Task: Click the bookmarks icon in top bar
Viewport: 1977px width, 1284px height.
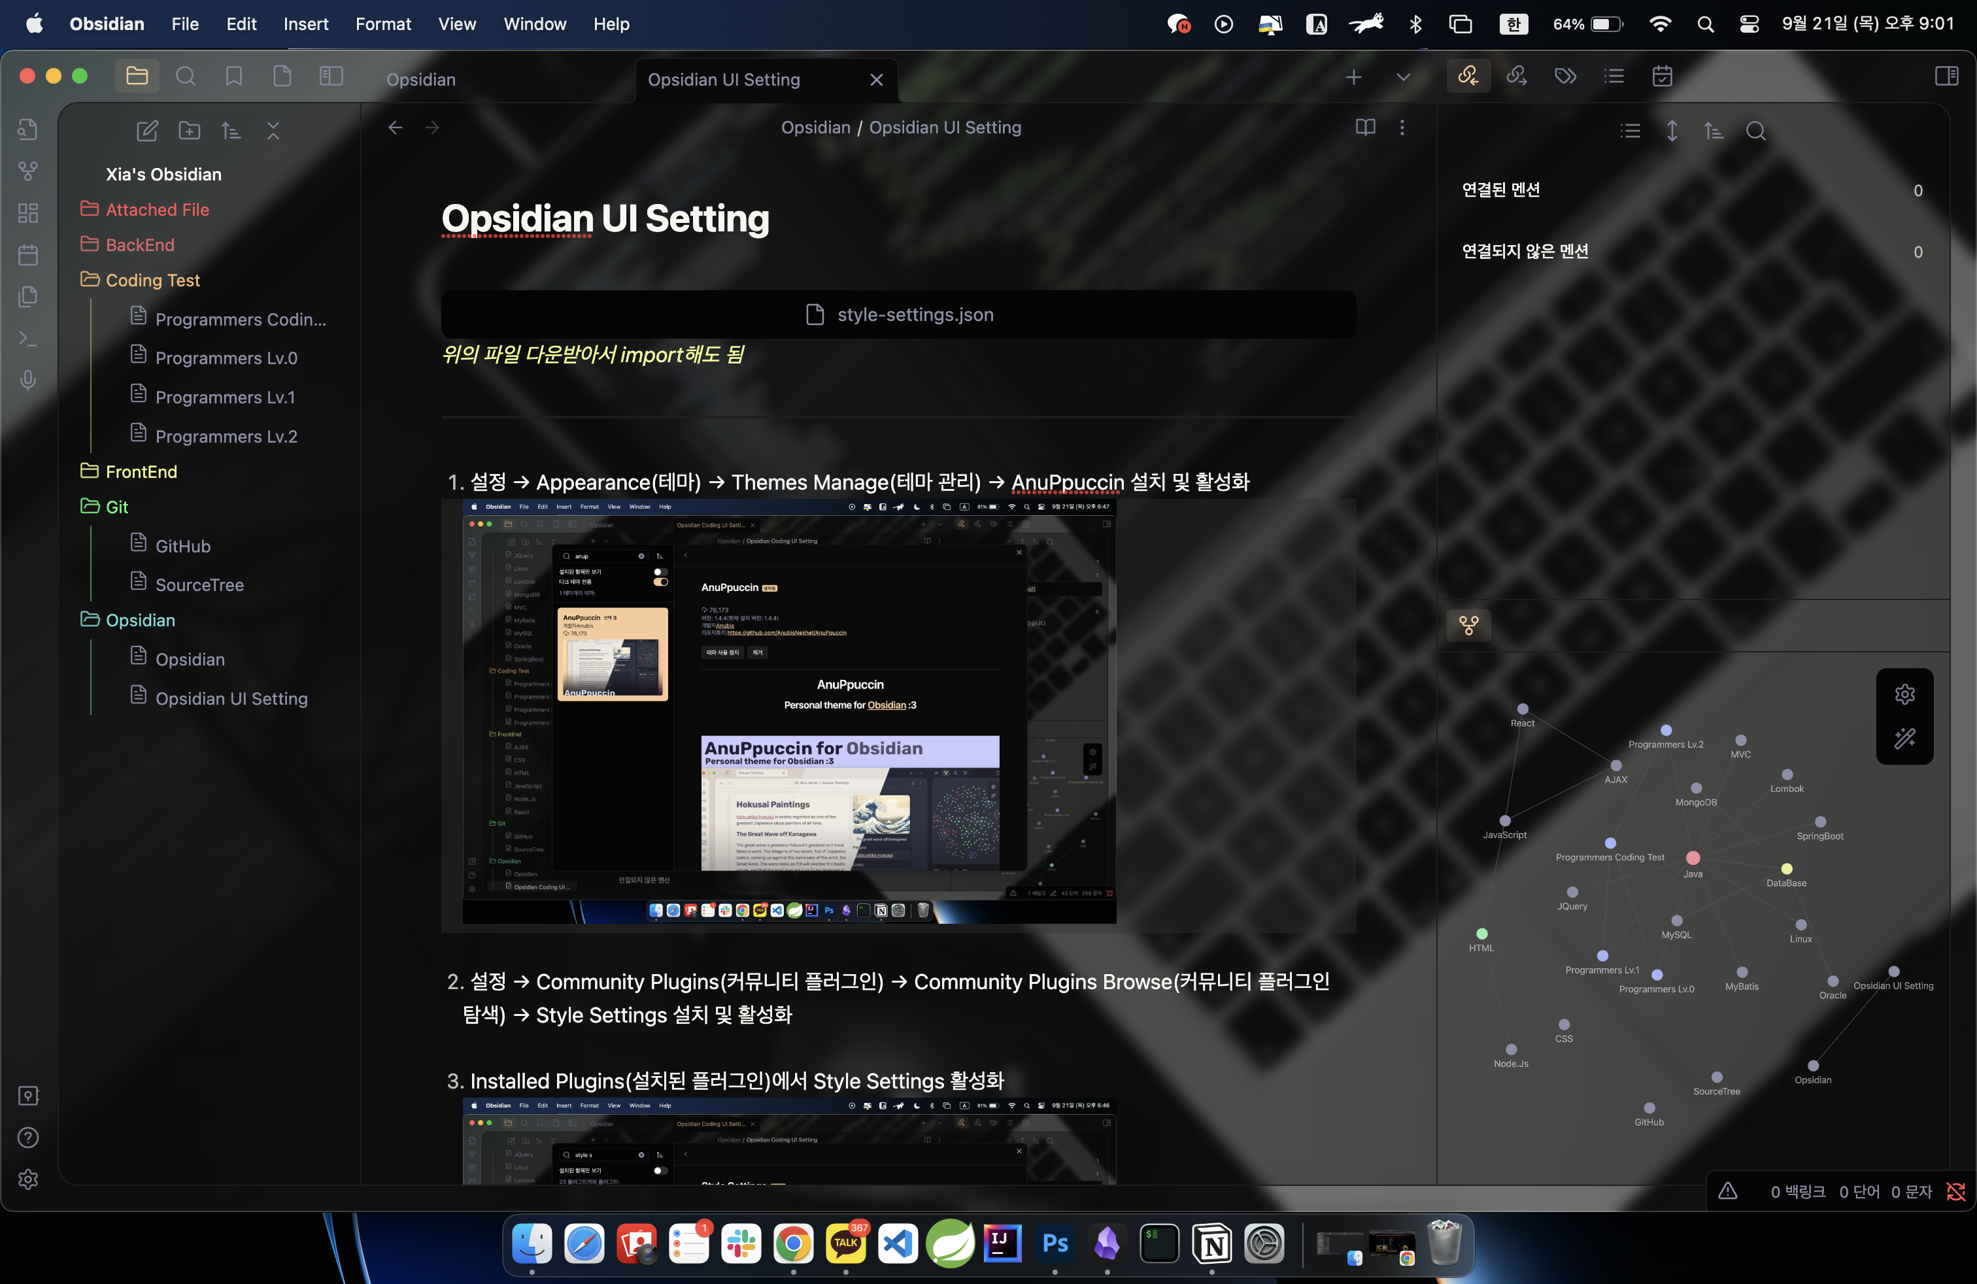Action: click(x=233, y=76)
